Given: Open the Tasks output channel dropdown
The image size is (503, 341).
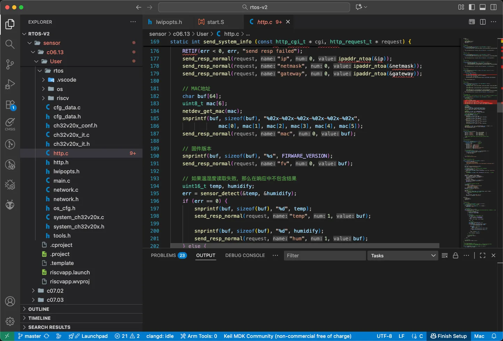Looking at the screenshot, I should point(402,256).
